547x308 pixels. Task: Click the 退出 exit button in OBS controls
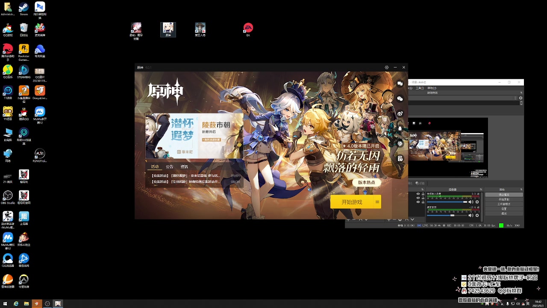(x=504, y=213)
